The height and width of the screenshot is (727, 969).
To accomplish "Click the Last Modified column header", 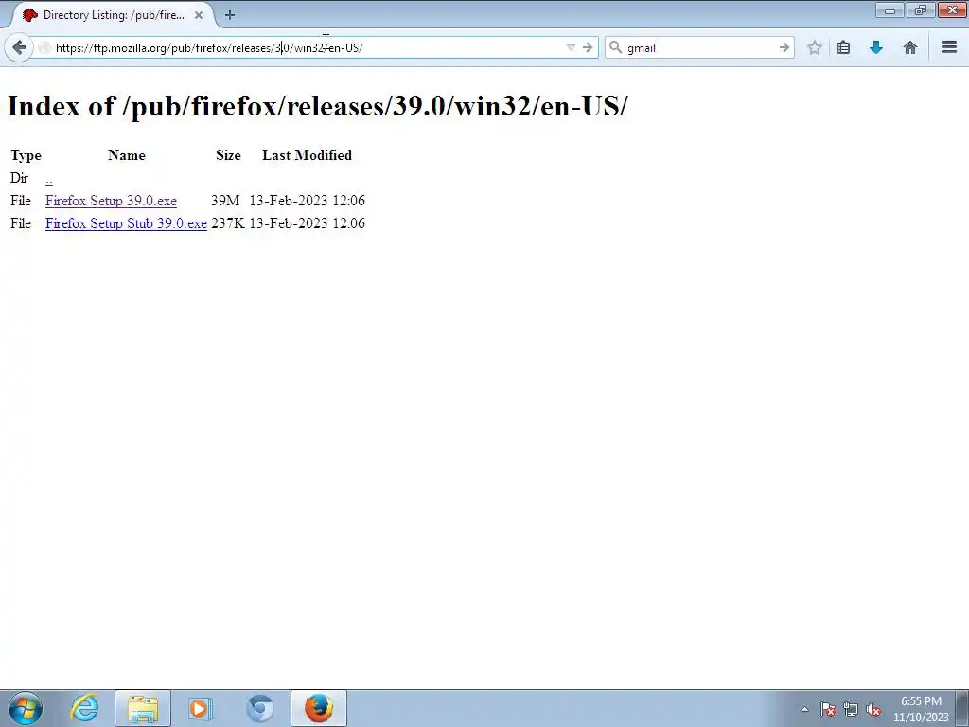I will click(x=308, y=155).
